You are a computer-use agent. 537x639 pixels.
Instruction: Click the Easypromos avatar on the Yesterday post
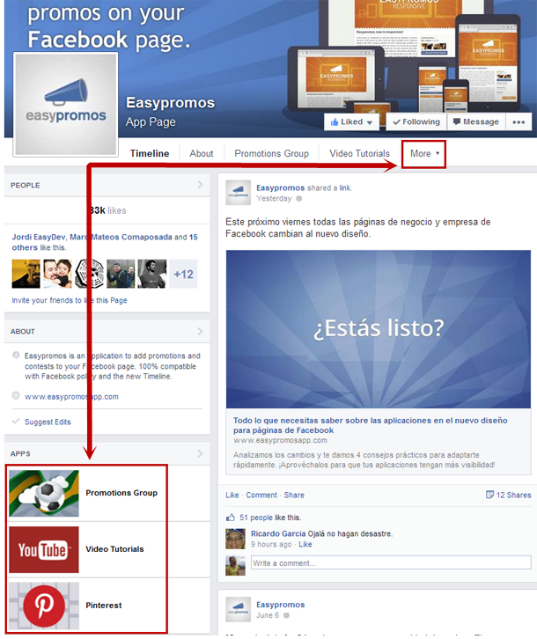[238, 193]
